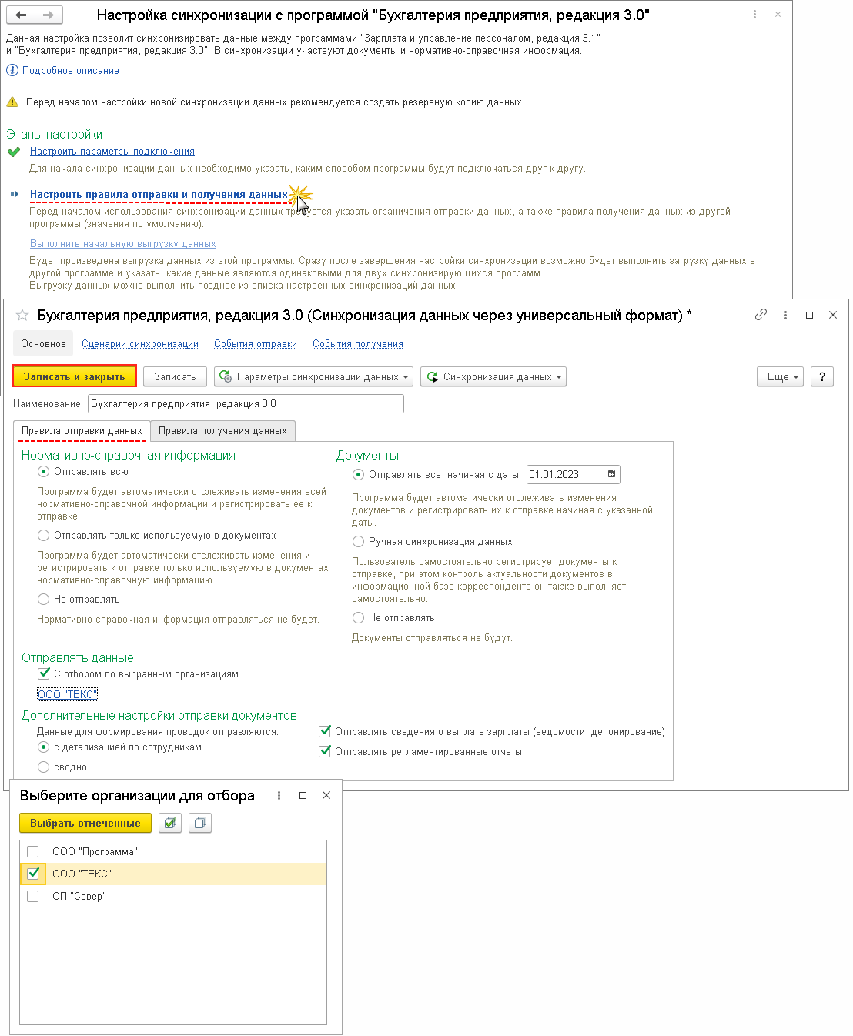Open the "Еще" dropdown menu
The height and width of the screenshot is (1036, 853).
(781, 376)
